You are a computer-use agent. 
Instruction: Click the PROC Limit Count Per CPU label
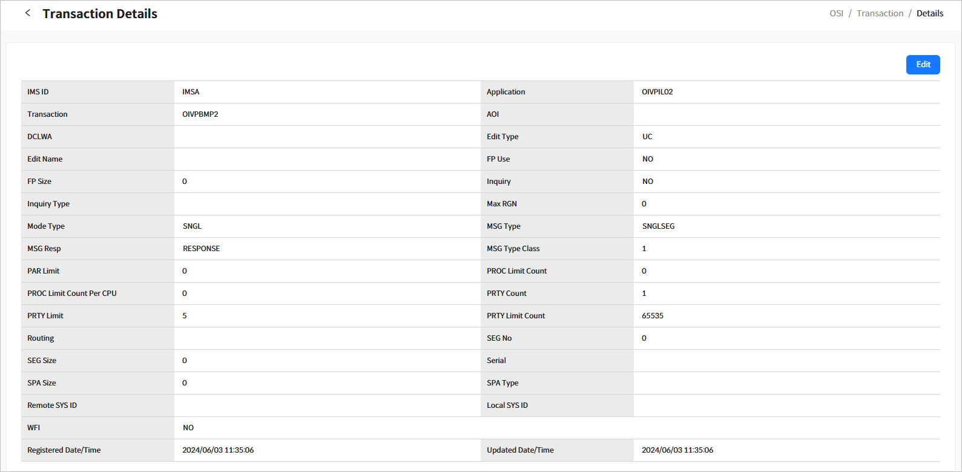[72, 293]
